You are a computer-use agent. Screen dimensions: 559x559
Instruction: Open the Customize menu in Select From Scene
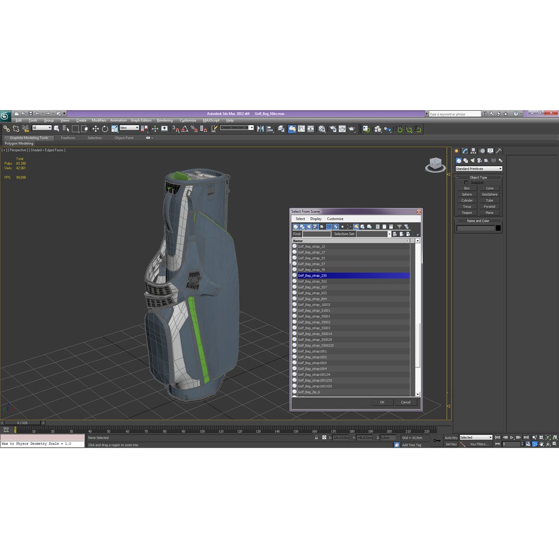click(335, 219)
